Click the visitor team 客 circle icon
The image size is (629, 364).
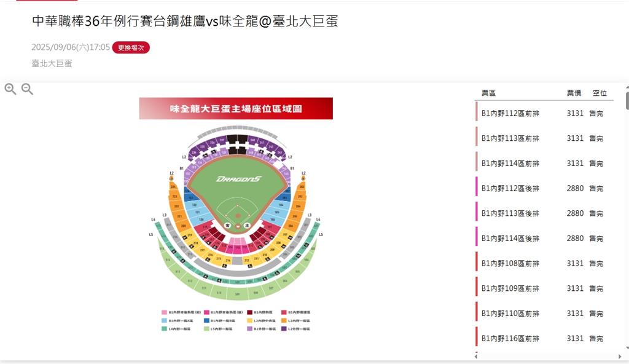pos(227,226)
